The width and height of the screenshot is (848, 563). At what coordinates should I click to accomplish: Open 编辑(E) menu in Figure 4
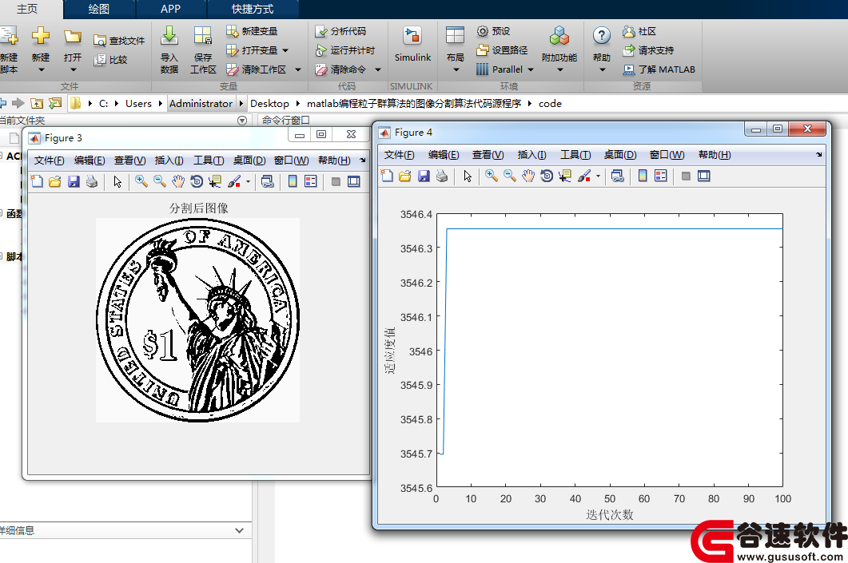[x=444, y=155]
